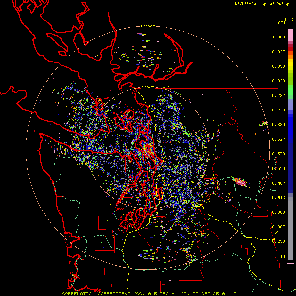
Task: Click the DCC label above the color scale
Action: [x=289, y=20]
